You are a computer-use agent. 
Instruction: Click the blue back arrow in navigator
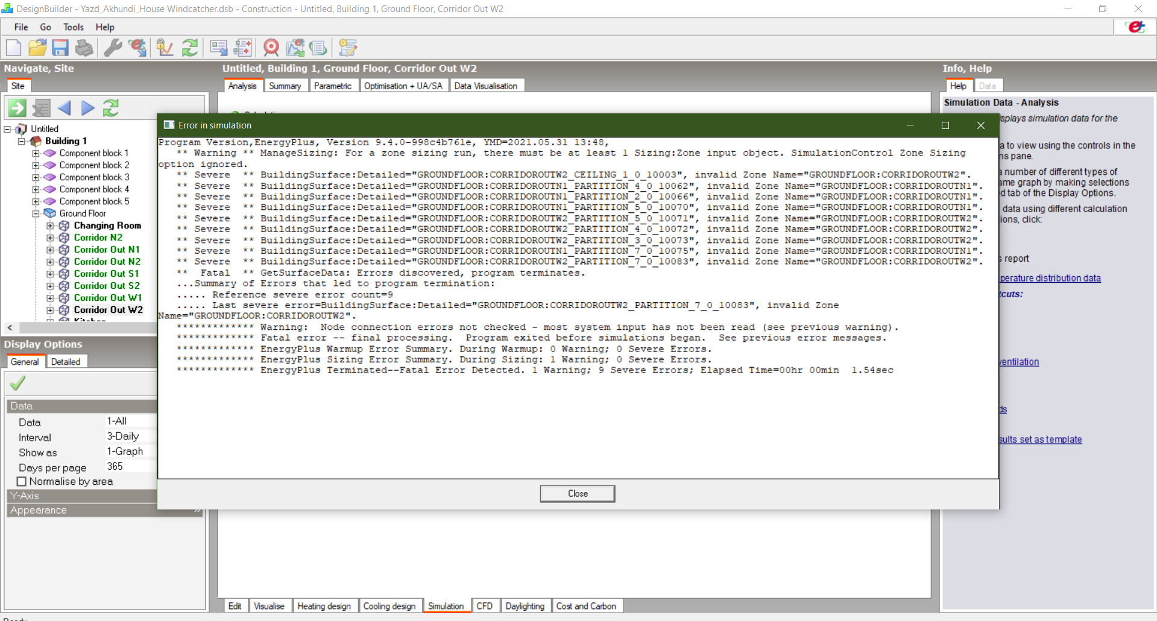point(65,108)
